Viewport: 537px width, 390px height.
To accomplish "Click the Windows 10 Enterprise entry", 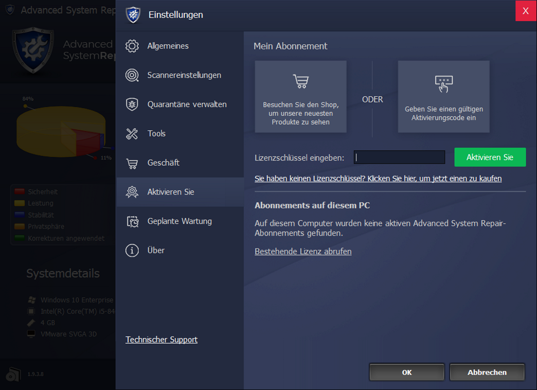I will [77, 300].
